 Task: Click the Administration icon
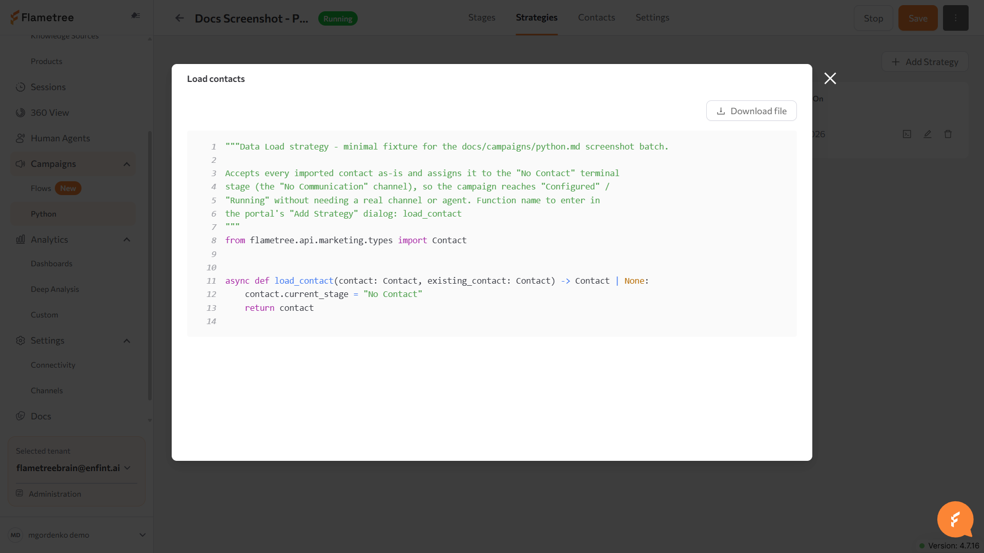pyautogui.click(x=19, y=494)
